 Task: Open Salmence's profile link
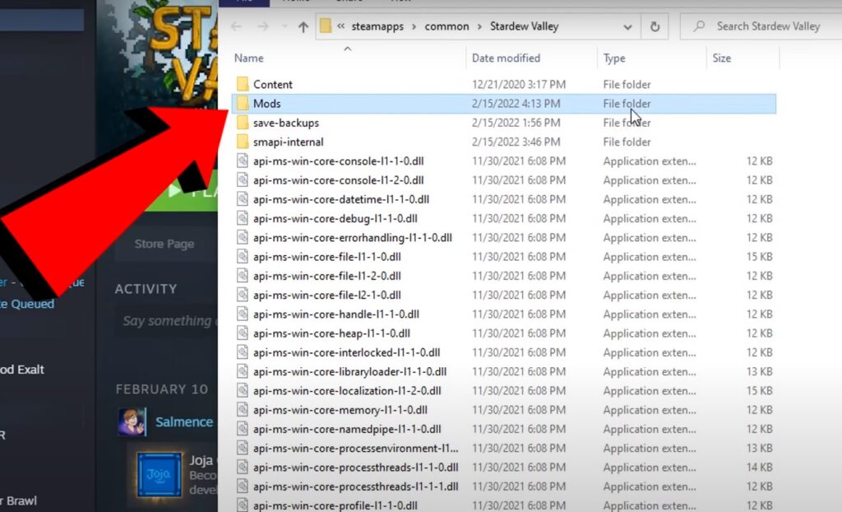[184, 421]
